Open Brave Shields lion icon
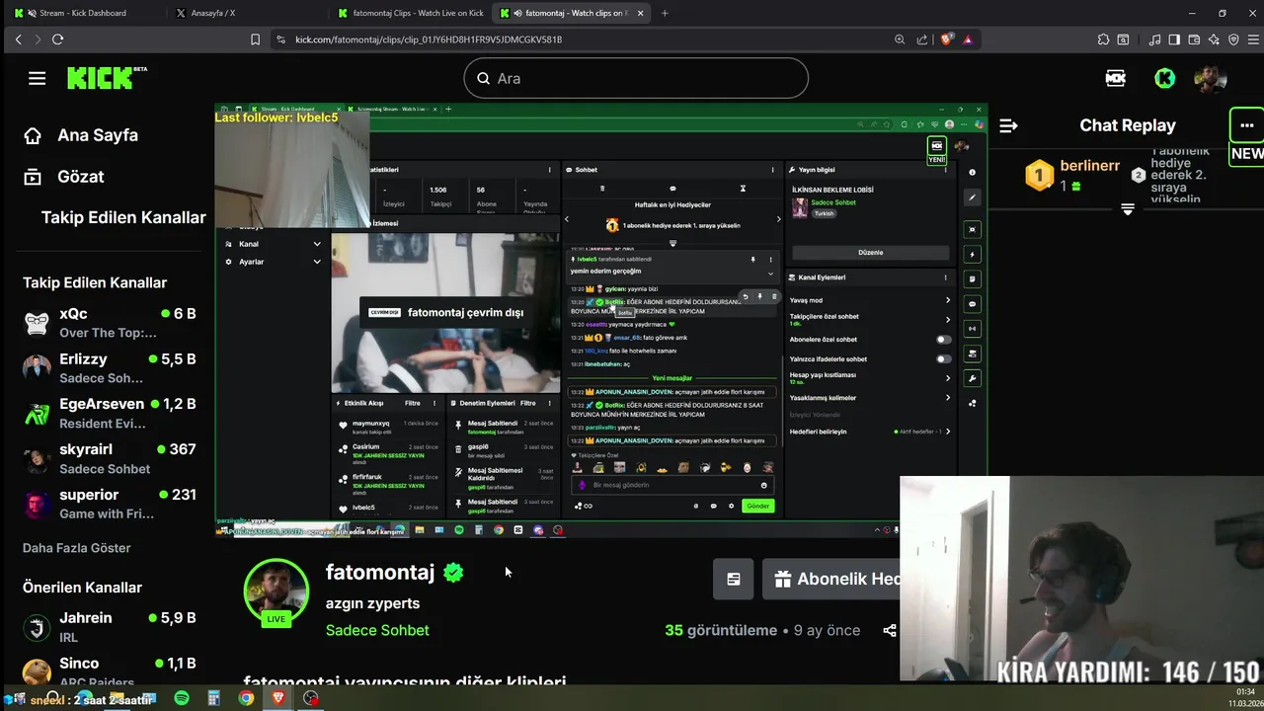This screenshot has width=1264, height=711. 947,39
